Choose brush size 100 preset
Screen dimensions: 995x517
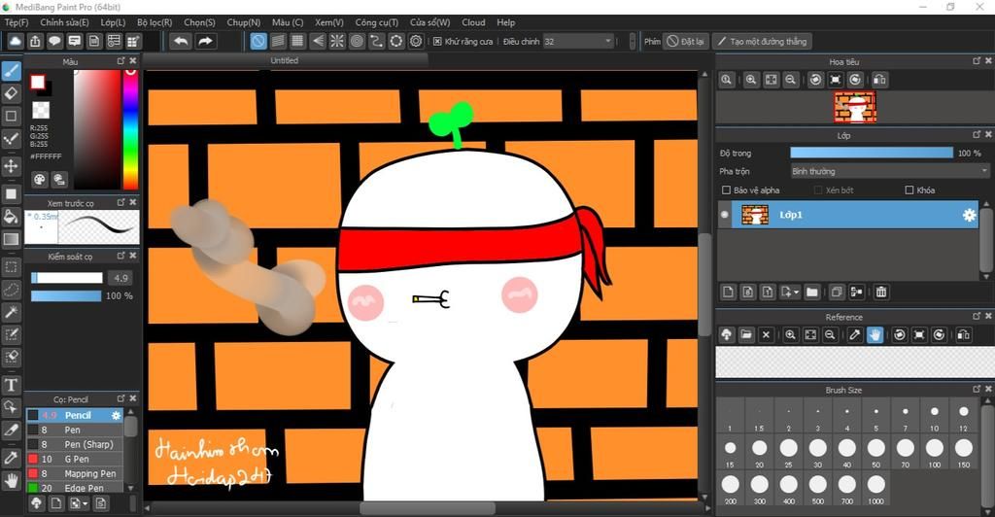click(x=934, y=452)
